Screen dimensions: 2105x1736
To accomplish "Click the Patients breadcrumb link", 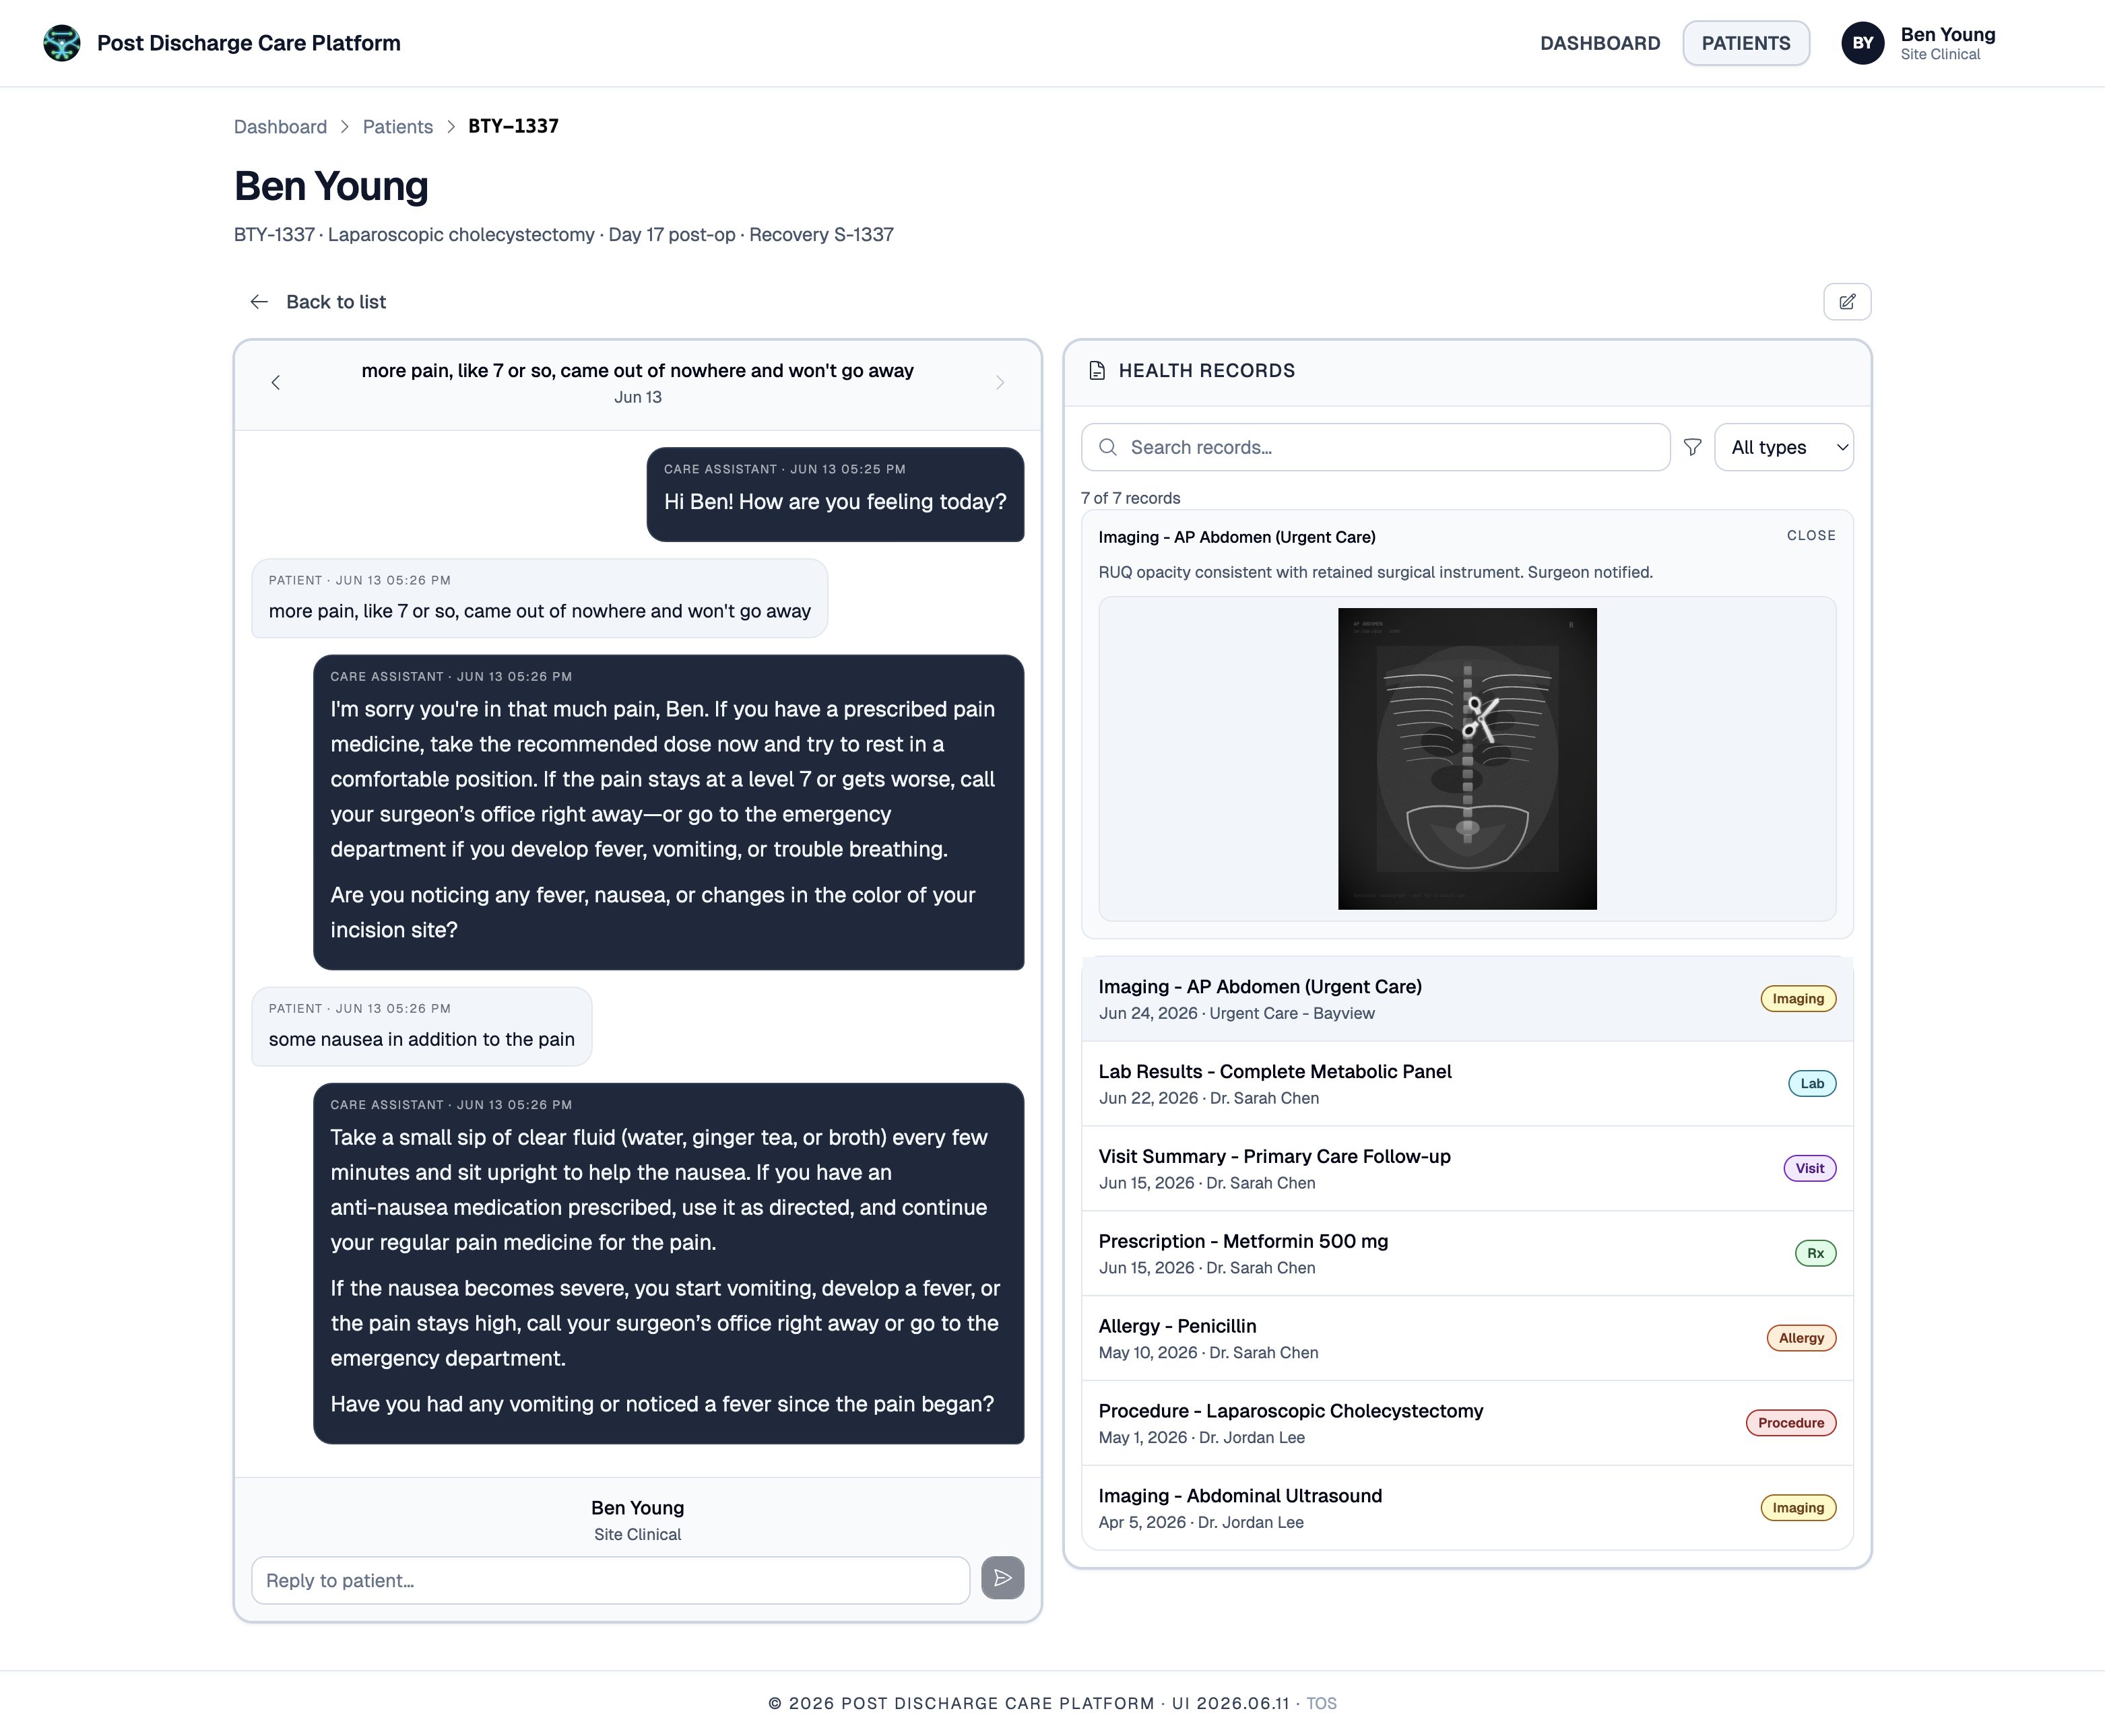I will coord(397,127).
